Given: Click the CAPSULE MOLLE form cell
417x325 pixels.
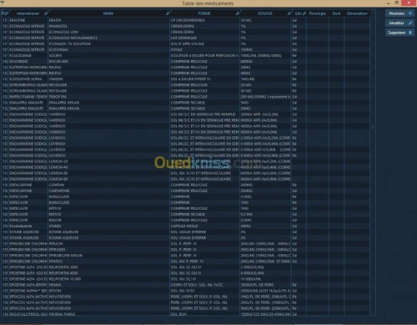Looking at the screenshot, I should [204, 226].
